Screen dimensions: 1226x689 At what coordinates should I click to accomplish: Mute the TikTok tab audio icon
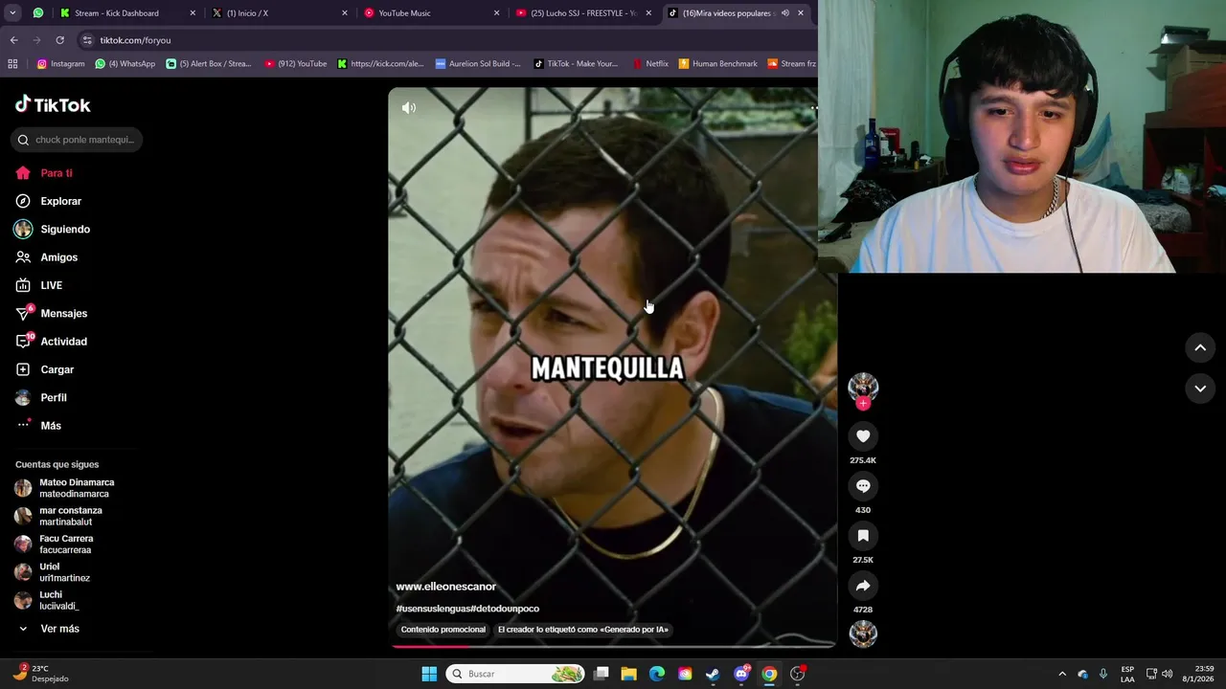[x=784, y=13]
